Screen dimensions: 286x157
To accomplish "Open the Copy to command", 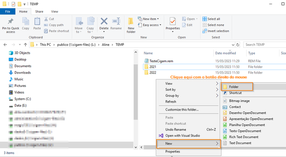I will point(90,26).
